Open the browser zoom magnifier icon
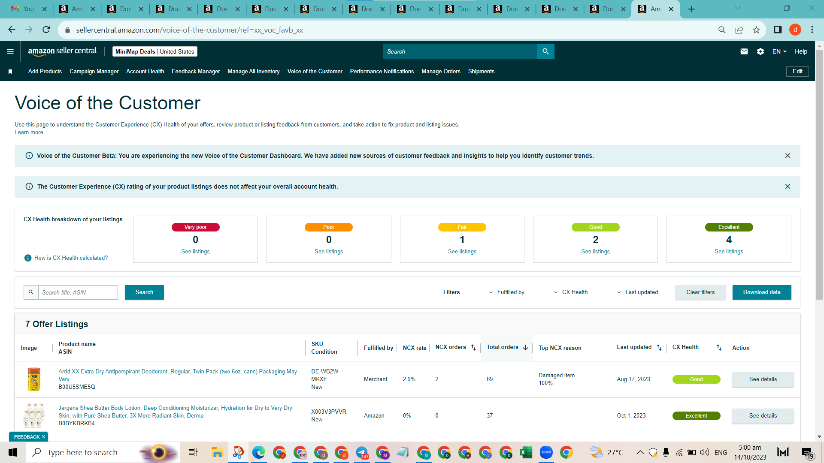 point(722,30)
